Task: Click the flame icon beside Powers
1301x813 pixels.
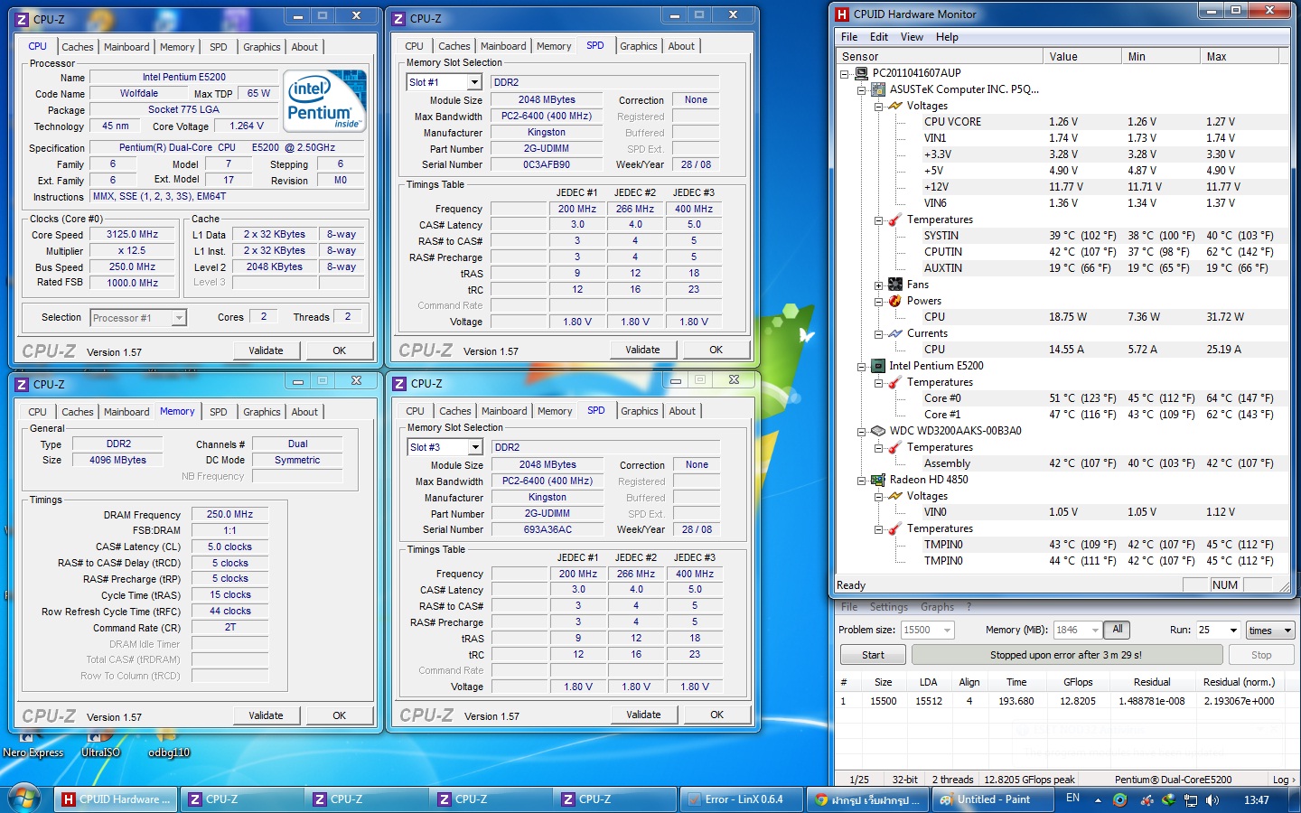Action: click(x=895, y=301)
